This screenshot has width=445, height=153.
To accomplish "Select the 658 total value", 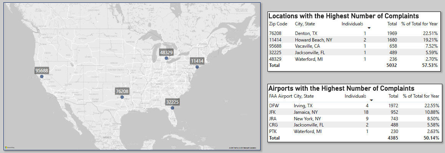I will (393, 46).
